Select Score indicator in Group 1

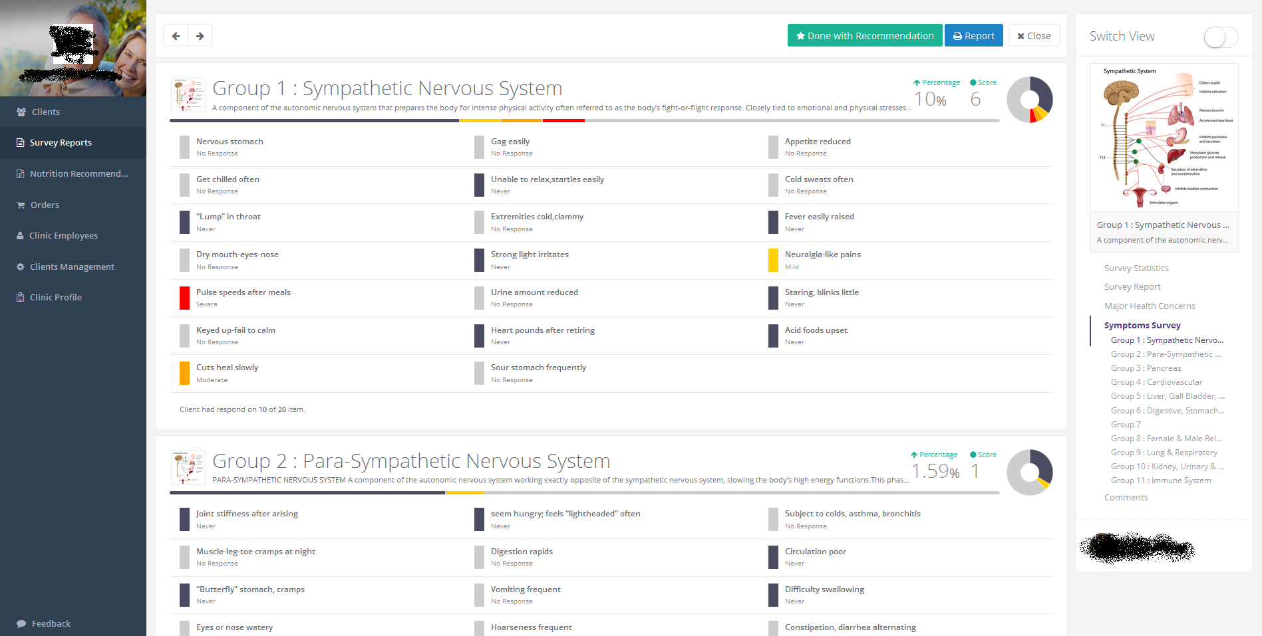pyautogui.click(x=983, y=83)
